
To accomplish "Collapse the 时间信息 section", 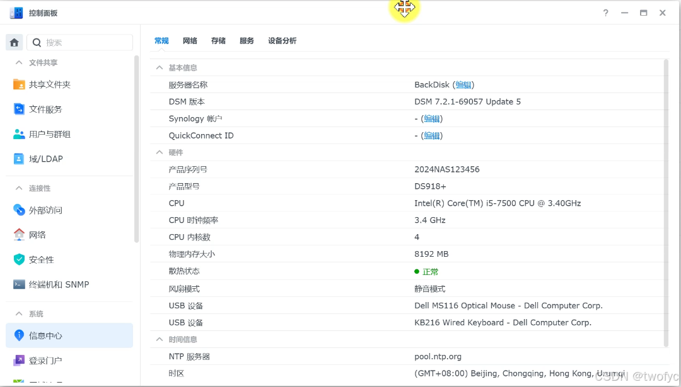I will point(160,339).
